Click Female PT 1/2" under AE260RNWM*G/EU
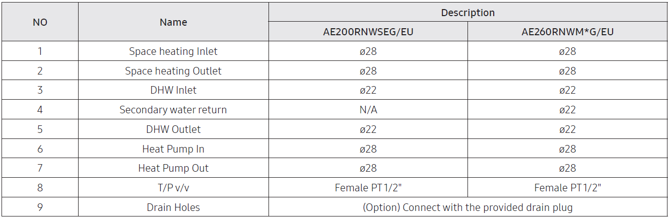Image resolution: width=669 pixels, height=218 pixels. (x=567, y=188)
